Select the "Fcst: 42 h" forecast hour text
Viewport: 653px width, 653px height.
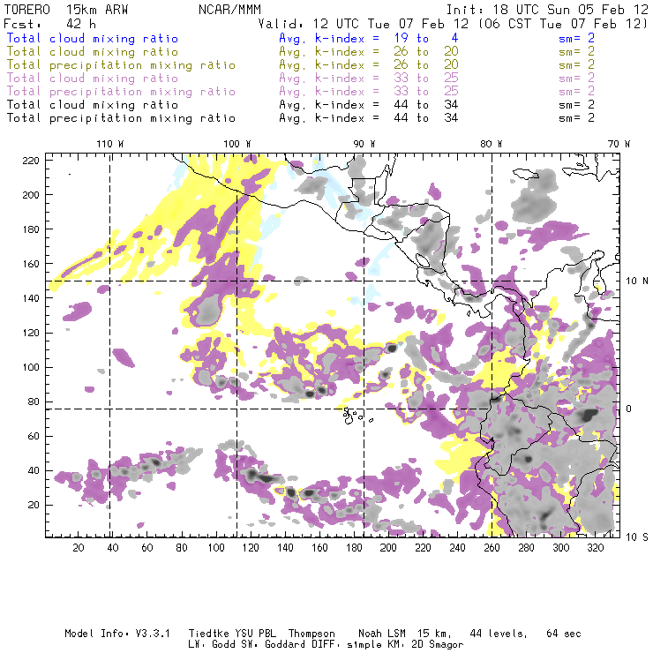click(x=50, y=24)
